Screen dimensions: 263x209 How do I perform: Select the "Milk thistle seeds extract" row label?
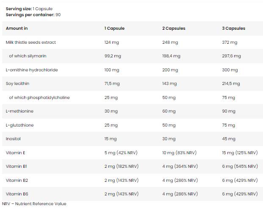31,42
